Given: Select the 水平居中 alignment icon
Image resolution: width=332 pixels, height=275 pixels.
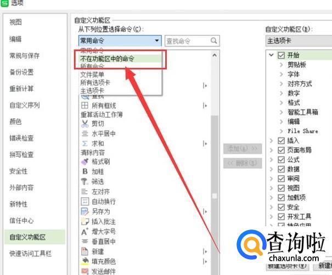Looking at the screenshot, I should click(x=85, y=133).
